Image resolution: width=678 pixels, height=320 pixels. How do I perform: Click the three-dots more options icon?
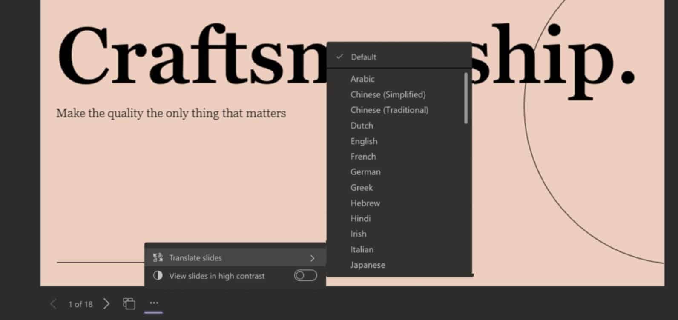tap(154, 303)
